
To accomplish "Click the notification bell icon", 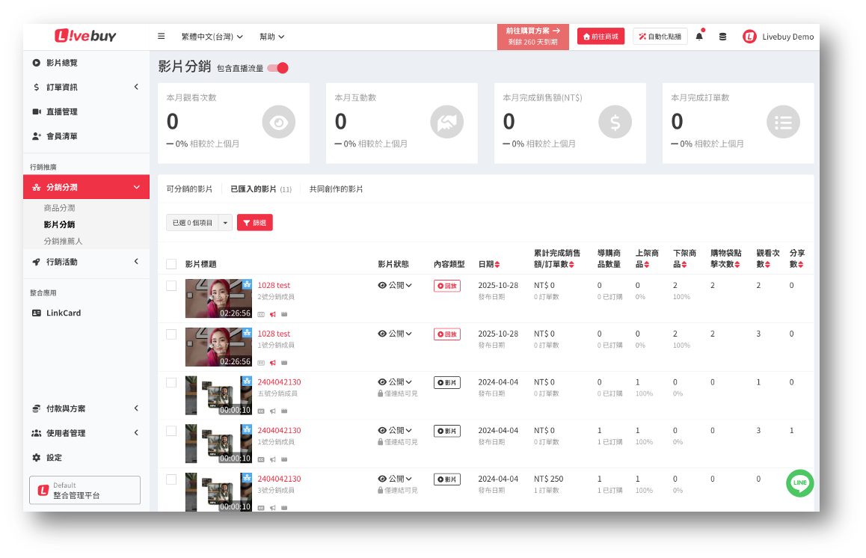I will pos(699,37).
